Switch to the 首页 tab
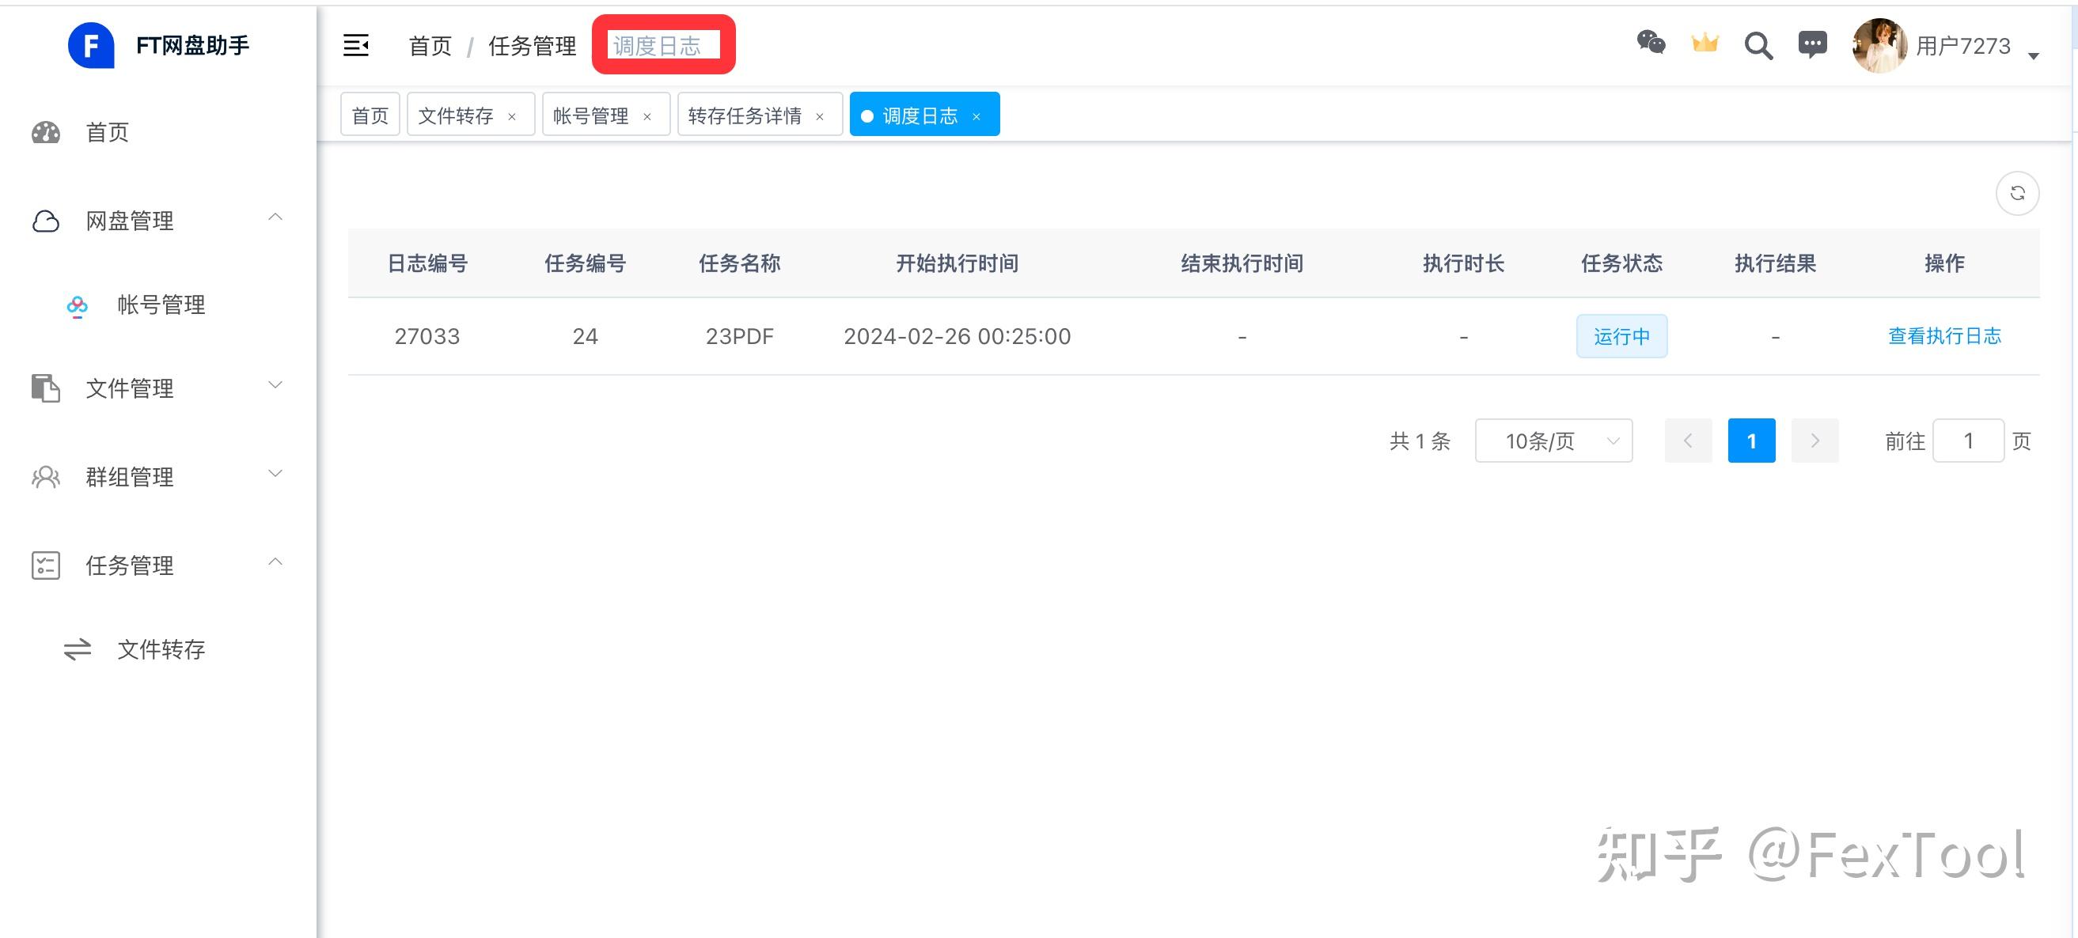The image size is (2078, 938). click(x=370, y=115)
